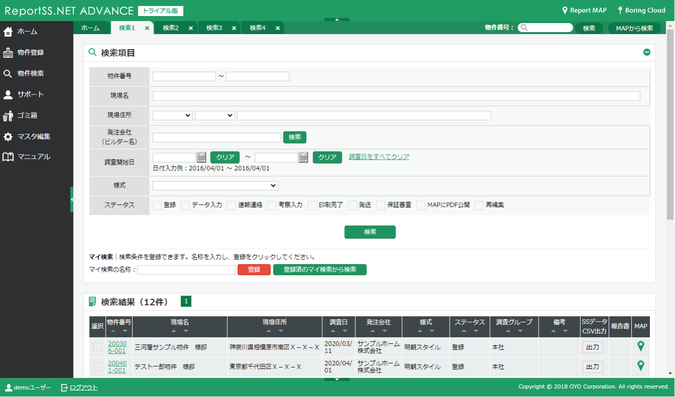Click the Boring Cloud icon in header
The width and height of the screenshot is (675, 397).
[620, 10]
